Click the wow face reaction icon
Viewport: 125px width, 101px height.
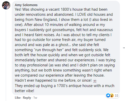click(x=112, y=95)
